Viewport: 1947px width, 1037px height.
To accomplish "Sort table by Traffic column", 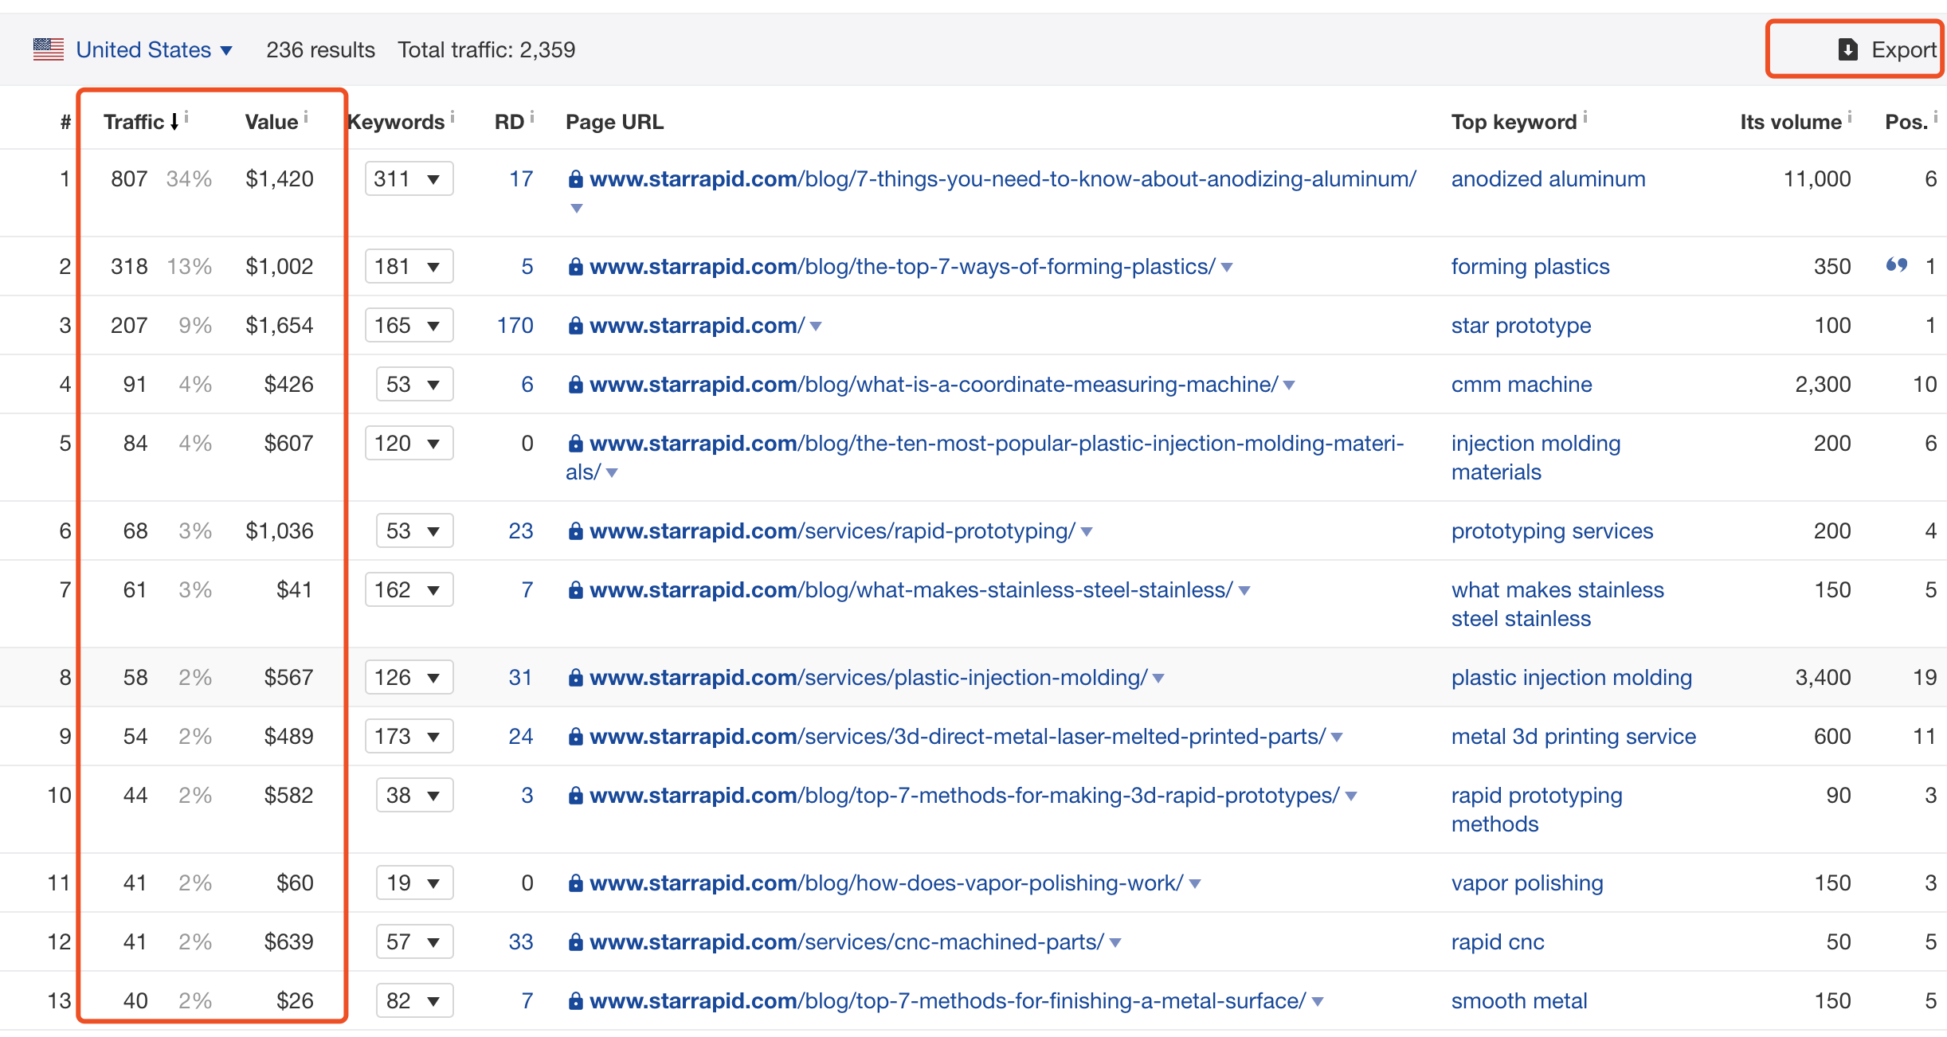I will click(134, 122).
